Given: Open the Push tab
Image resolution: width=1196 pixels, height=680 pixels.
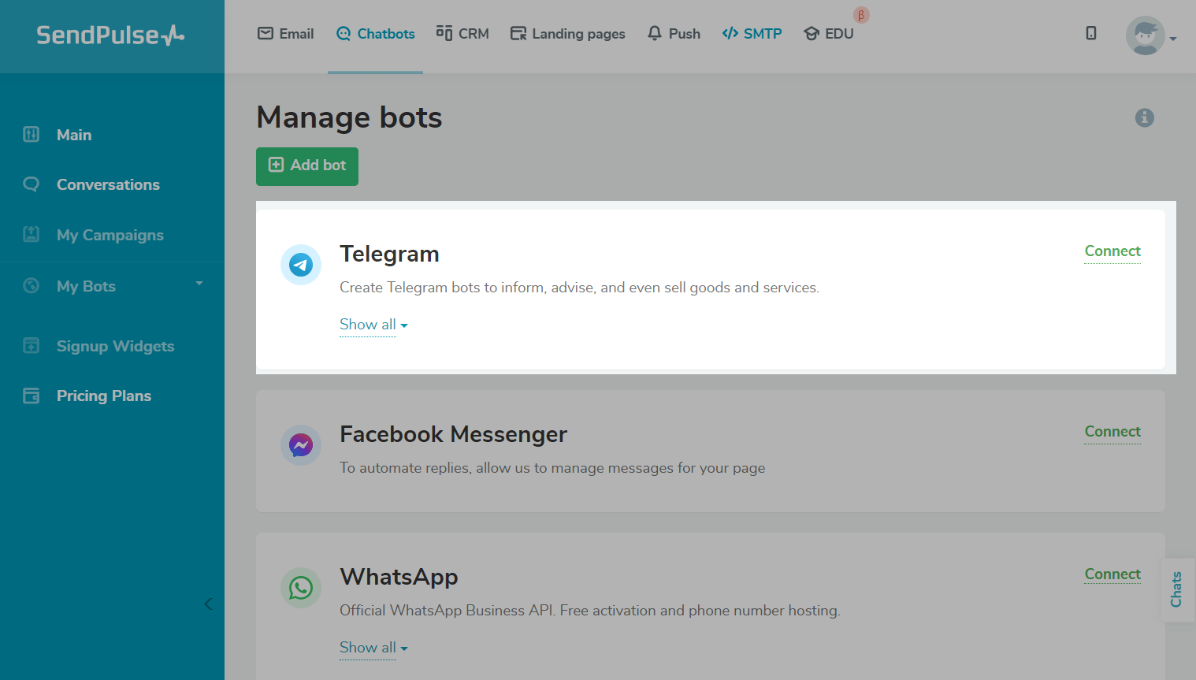Looking at the screenshot, I should pyautogui.click(x=674, y=34).
